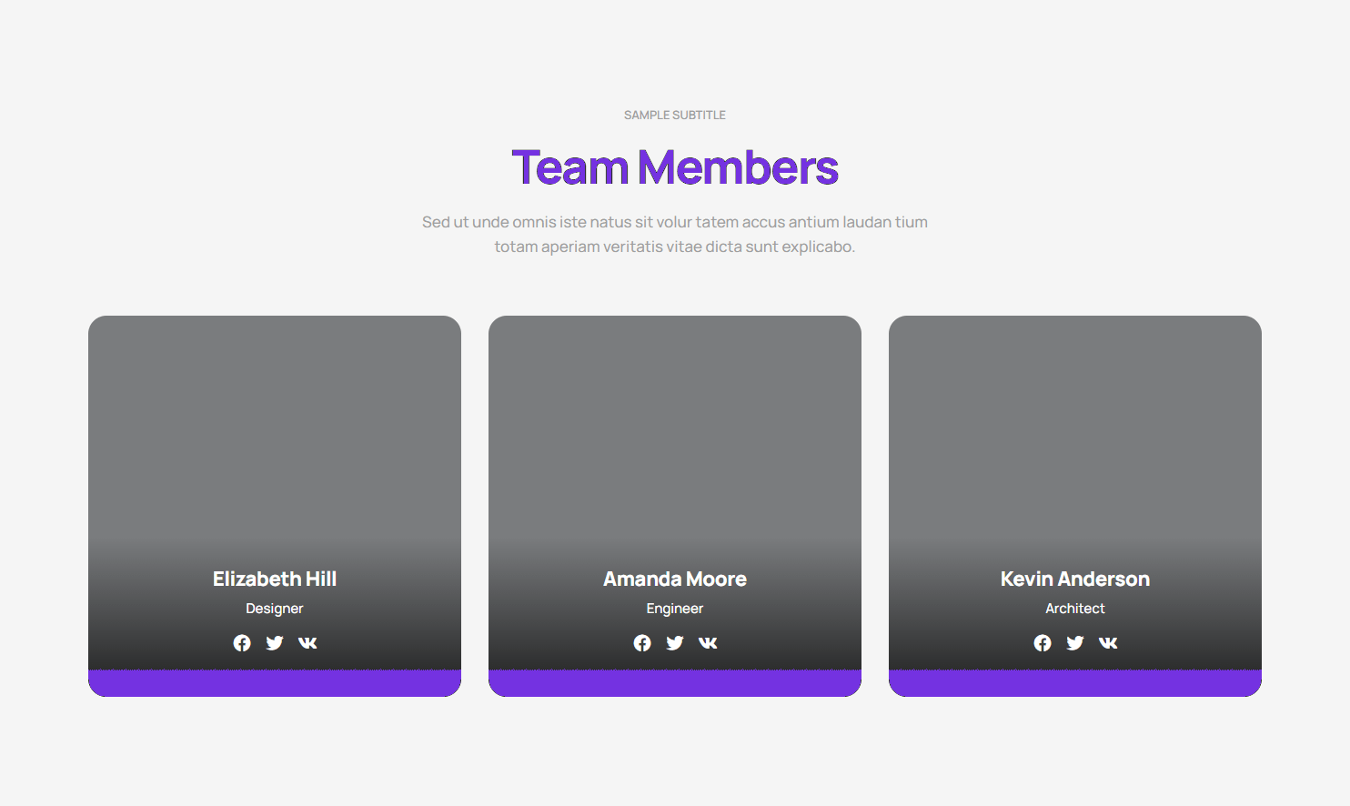Viewport: 1350px width, 806px height.
Task: Select the Kevin Anderson name link
Action: pos(1075,579)
